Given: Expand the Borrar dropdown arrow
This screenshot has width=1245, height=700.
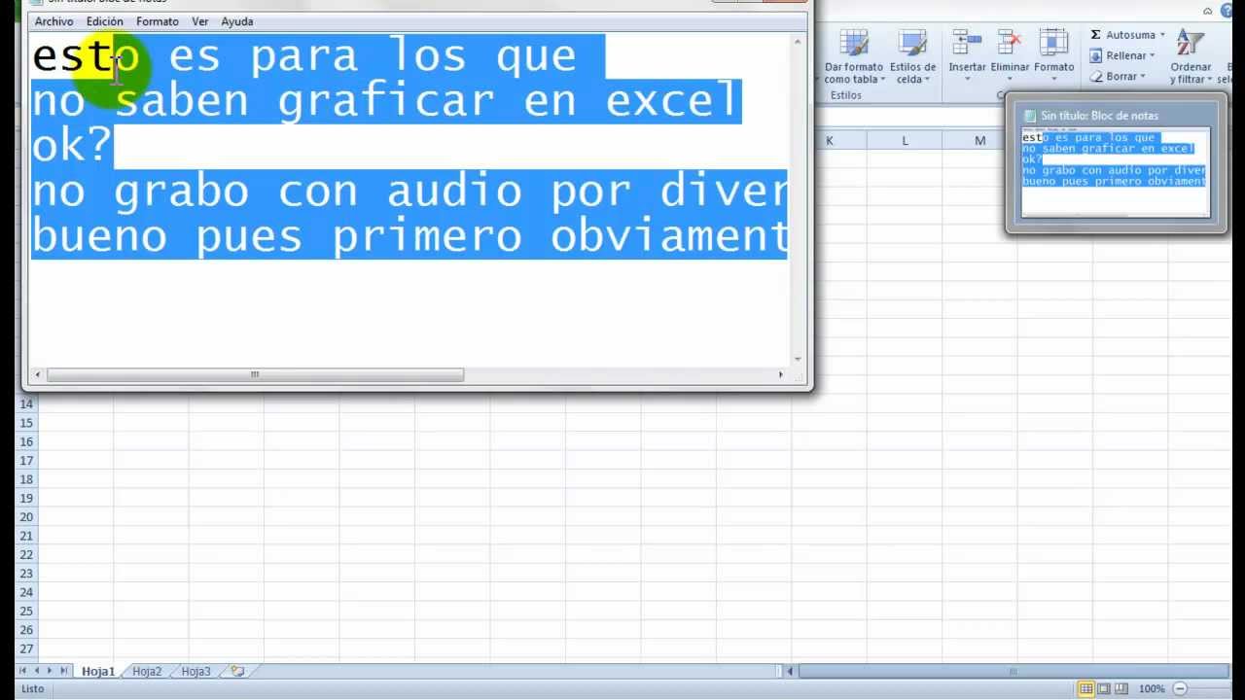Looking at the screenshot, I should point(1143,76).
